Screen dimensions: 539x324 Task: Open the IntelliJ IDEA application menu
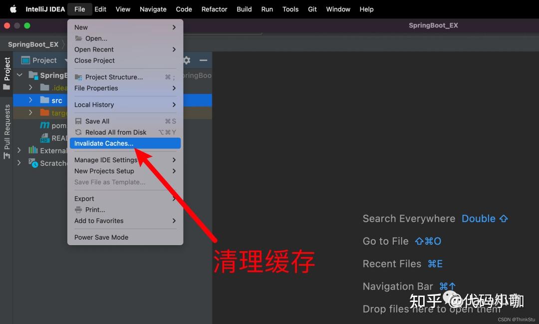coord(45,9)
